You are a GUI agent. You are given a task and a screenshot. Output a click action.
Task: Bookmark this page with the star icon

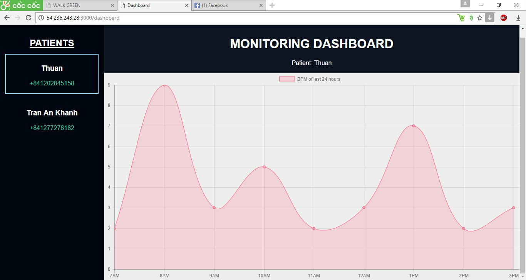480,18
